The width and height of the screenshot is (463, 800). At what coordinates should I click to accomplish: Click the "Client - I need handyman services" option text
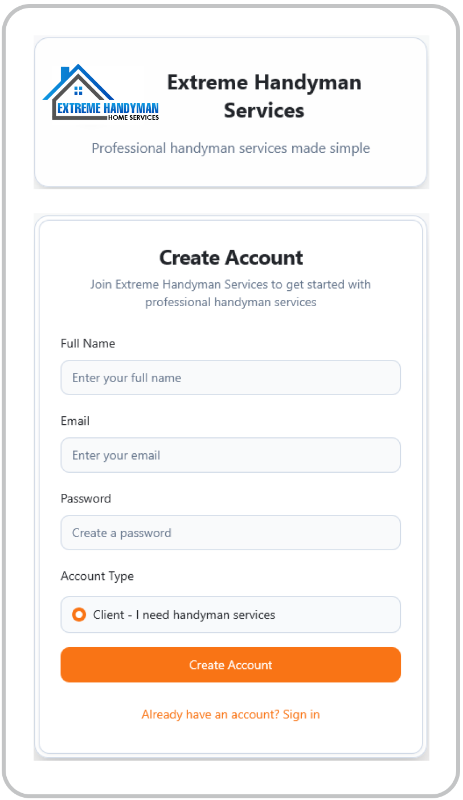tap(184, 615)
